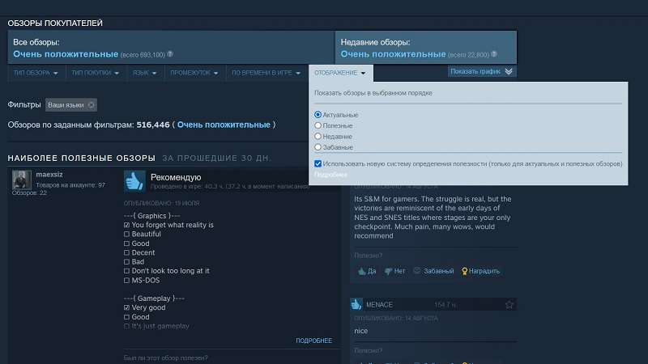Click the thumbs-down 'Нет' on the S&M review
This screenshot has height=364, width=648.
pos(394,271)
